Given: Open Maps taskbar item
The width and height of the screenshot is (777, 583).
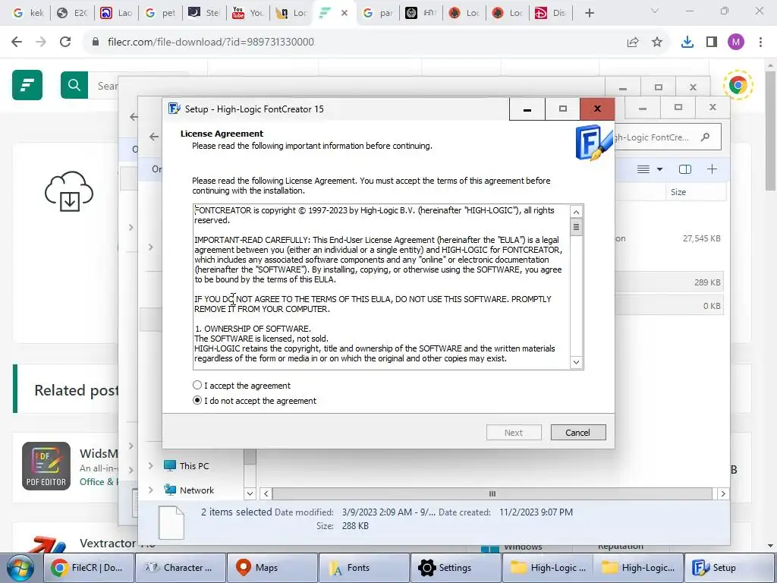Looking at the screenshot, I should (272, 568).
